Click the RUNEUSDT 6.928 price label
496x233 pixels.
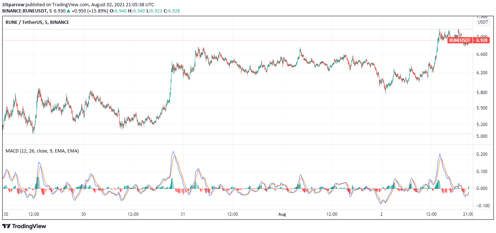(x=468, y=40)
